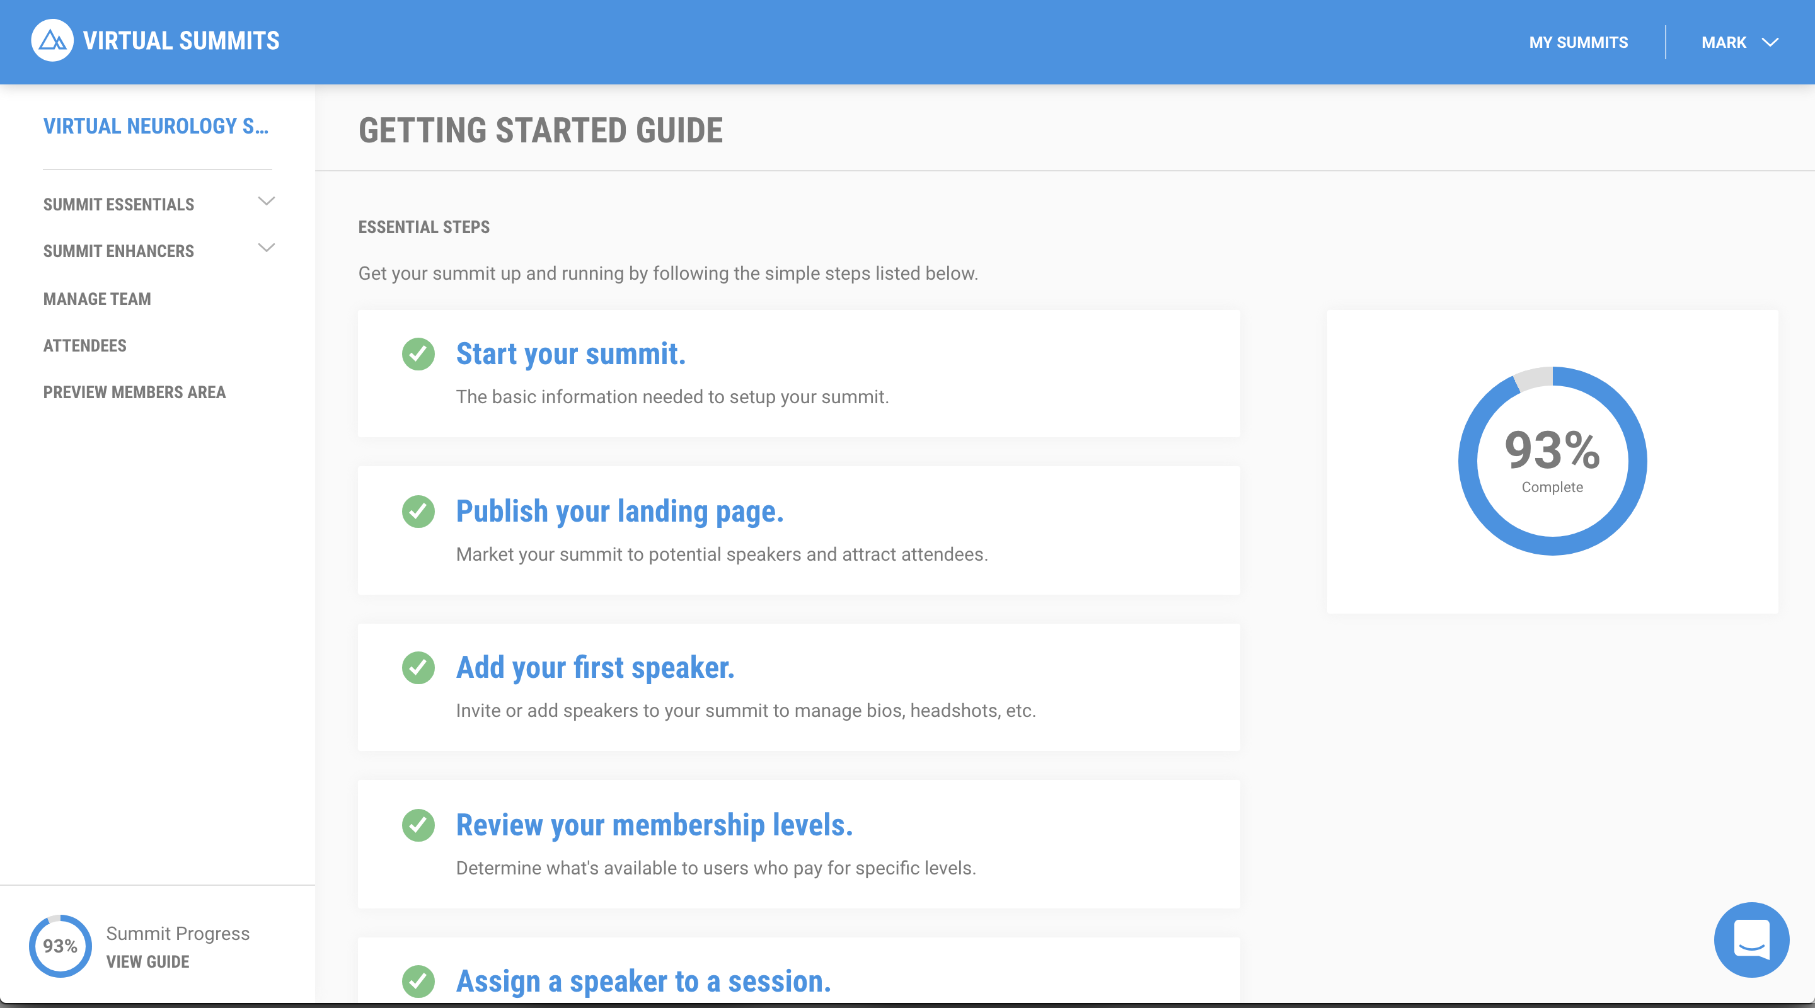Image resolution: width=1815 pixels, height=1008 pixels.
Task: Open the Review your membership levels link
Action: pos(654,825)
